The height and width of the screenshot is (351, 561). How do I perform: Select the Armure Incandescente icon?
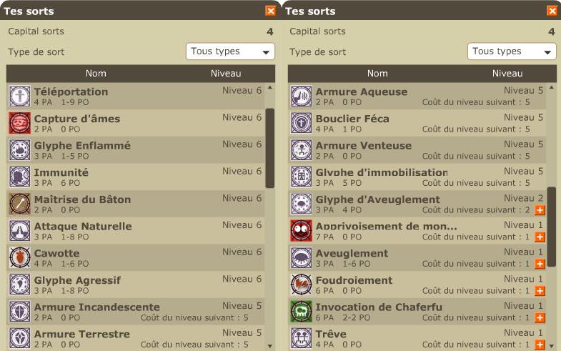(x=20, y=311)
